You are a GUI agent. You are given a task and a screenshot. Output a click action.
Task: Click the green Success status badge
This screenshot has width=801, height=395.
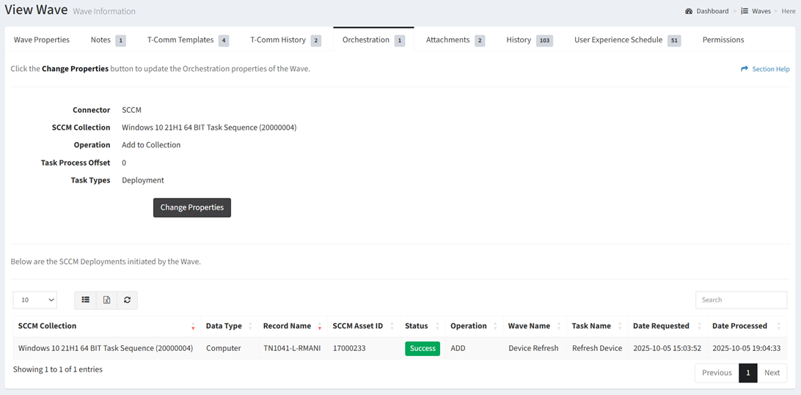pos(423,348)
